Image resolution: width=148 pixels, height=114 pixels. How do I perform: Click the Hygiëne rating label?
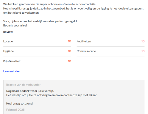point(8,51)
